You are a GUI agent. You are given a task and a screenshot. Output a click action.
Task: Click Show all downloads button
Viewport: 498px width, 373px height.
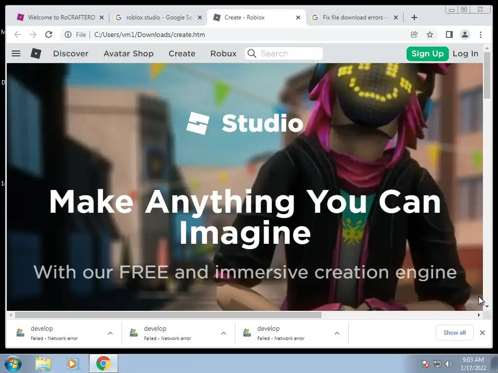click(x=455, y=332)
